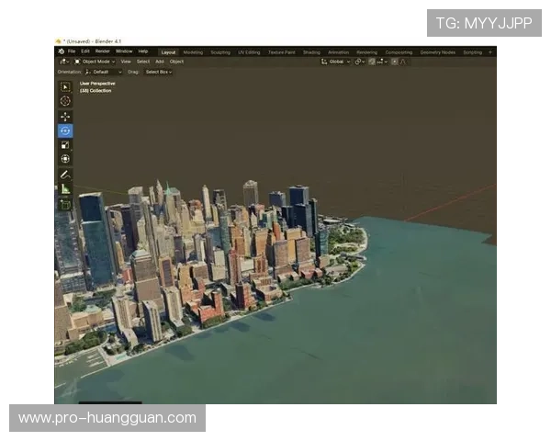Switch to the Shading workspace tab
This screenshot has height=441, width=551.
pos(311,52)
